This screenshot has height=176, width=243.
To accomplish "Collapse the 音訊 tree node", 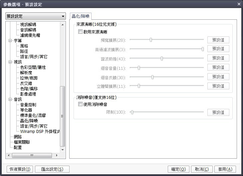I will pyautogui.click(x=10, y=99).
